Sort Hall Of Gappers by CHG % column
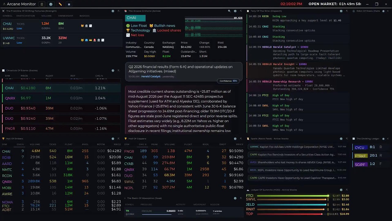 (x=143, y=144)
